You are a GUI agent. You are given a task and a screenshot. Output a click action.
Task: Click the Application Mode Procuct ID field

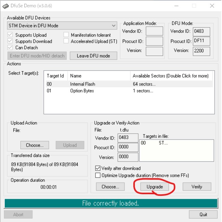click(x=154, y=41)
